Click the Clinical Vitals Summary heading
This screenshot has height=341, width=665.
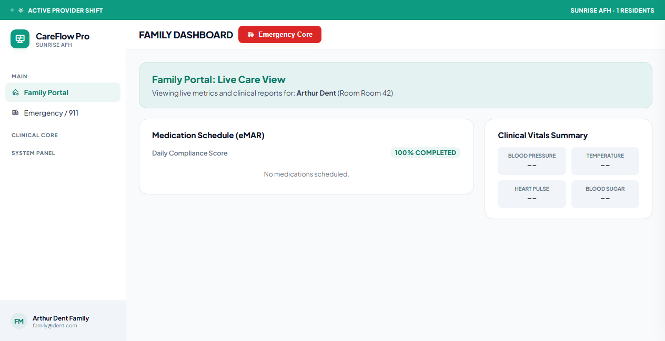tap(542, 136)
